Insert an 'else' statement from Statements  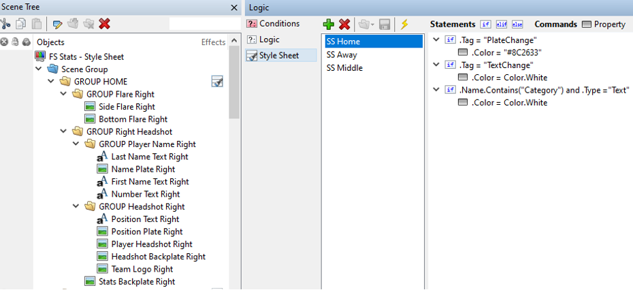517,25
